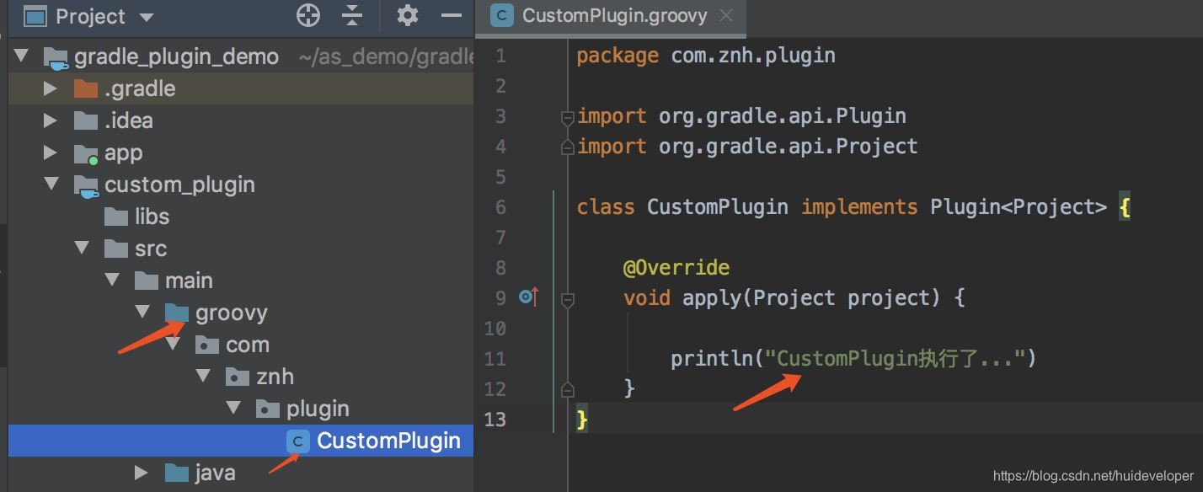This screenshot has width=1203, height=492.
Task: Click the @Override annotation
Action: point(676,268)
